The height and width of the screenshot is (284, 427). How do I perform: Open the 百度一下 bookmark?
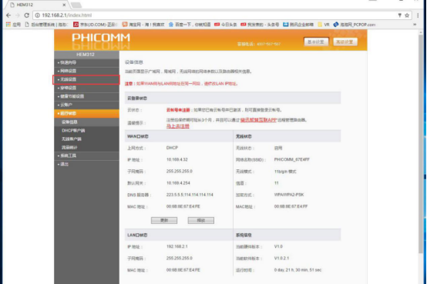pyautogui.click(x=190, y=25)
